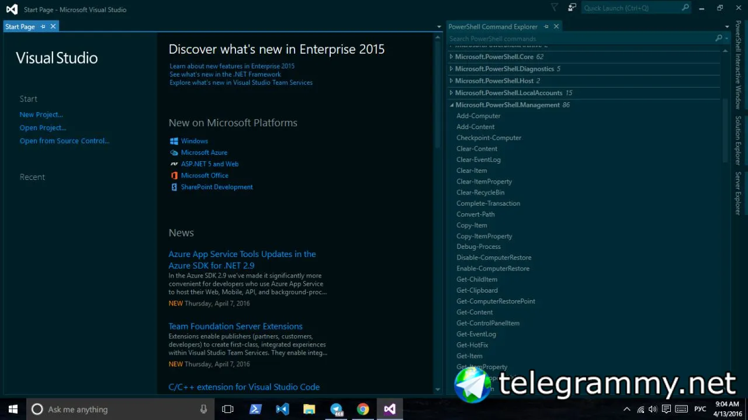Click the touch keyboard tray icon
748x420 pixels.
point(680,409)
